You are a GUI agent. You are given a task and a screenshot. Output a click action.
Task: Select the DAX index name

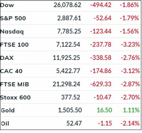point(7,58)
